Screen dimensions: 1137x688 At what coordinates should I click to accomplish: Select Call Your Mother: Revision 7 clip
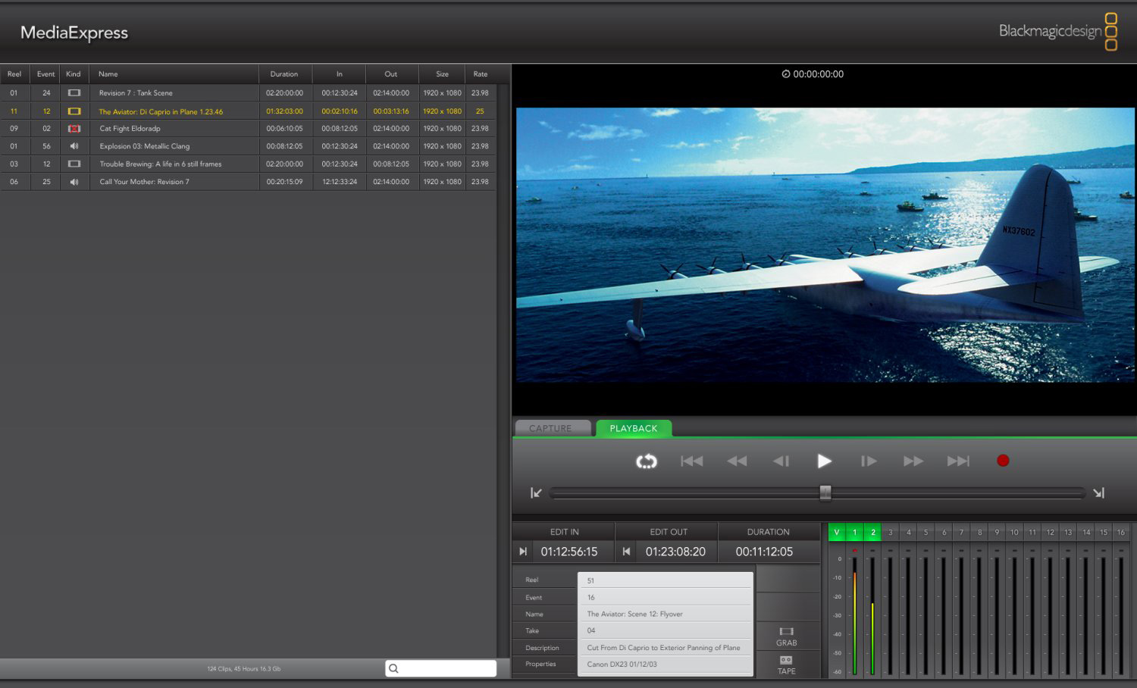tap(249, 182)
